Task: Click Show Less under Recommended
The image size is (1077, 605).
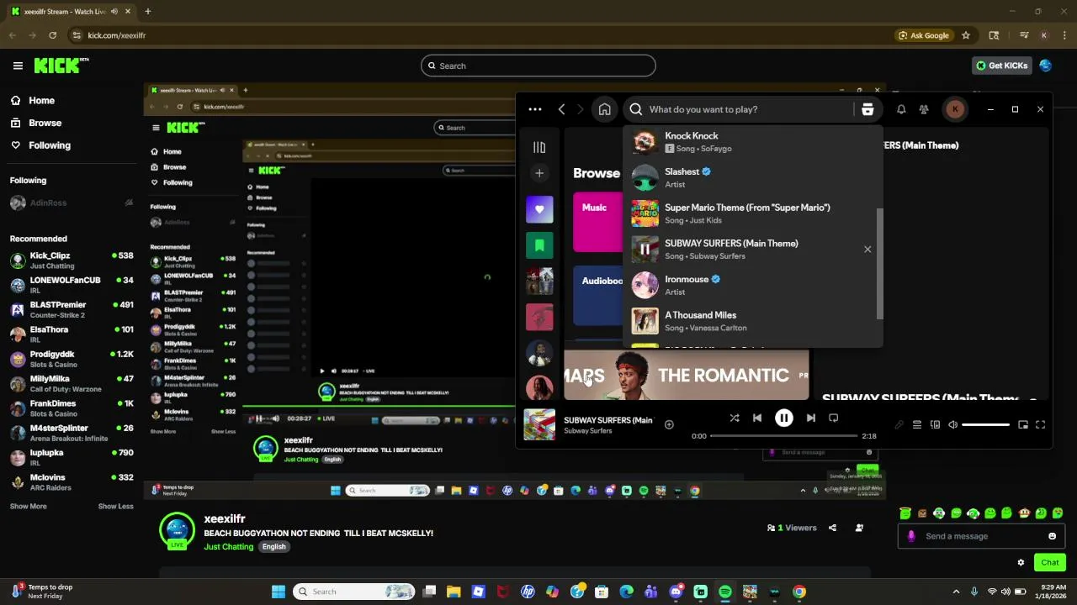Action: (x=115, y=507)
